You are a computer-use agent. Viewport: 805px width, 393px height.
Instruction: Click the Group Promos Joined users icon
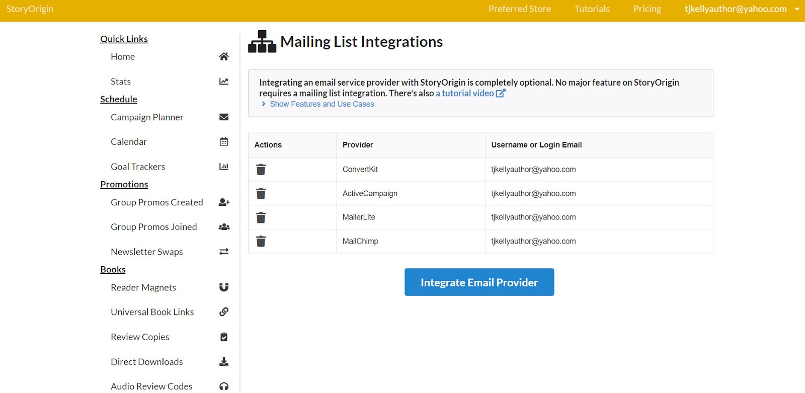[x=224, y=227]
